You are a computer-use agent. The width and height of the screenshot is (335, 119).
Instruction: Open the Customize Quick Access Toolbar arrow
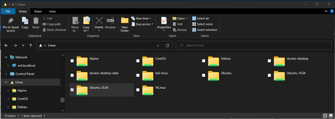pos(13,4)
